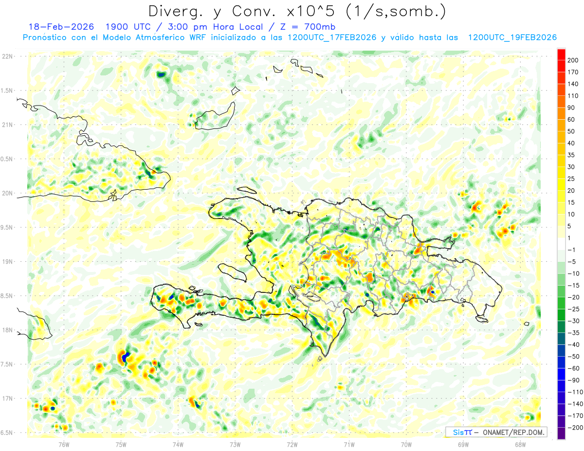Screen dimensions: 584x451
Task: Click the "9.5N" latitude label
Action: tap(7, 227)
